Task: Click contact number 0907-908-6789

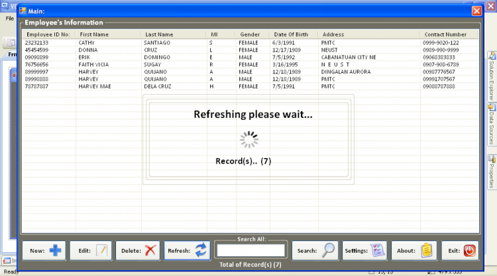Action: (441, 65)
